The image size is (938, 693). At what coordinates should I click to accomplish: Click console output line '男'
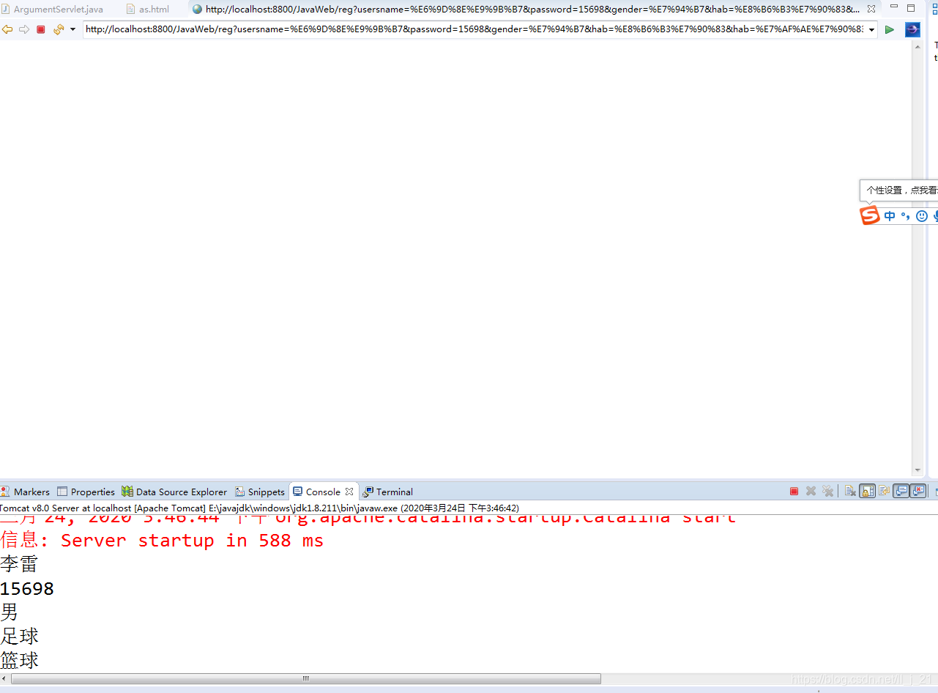coord(10,612)
